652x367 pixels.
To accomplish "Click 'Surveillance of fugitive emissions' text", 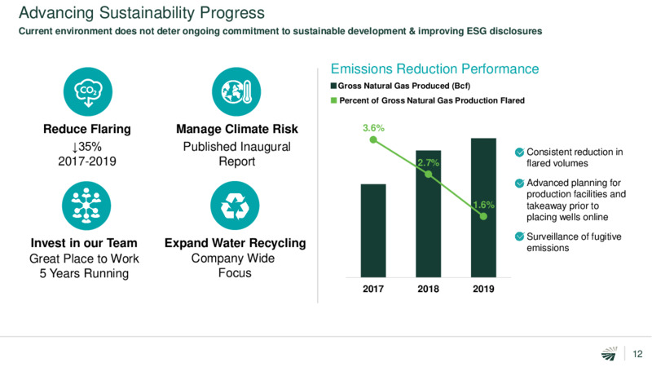I will 574,242.
